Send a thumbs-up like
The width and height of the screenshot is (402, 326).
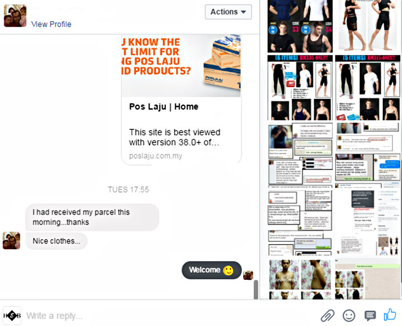click(390, 315)
